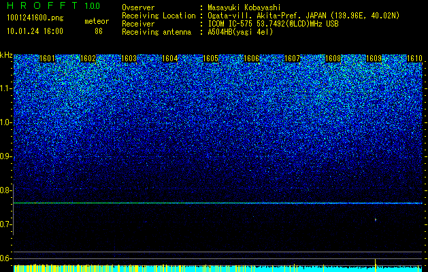
Task: Click the 0.6 frequency axis label
Action: [6, 258]
